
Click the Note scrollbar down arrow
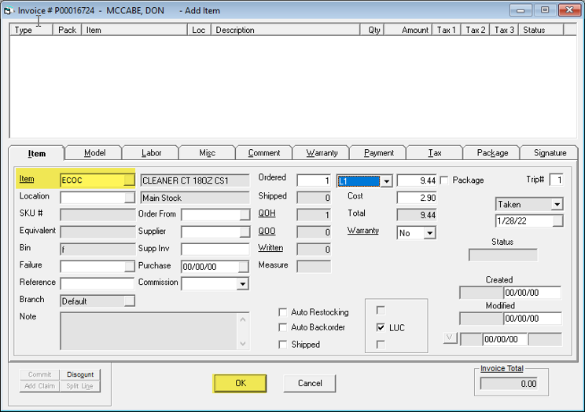click(243, 344)
